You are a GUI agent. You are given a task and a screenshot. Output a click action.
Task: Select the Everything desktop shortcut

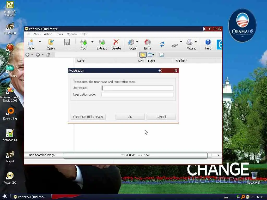click(x=10, y=114)
